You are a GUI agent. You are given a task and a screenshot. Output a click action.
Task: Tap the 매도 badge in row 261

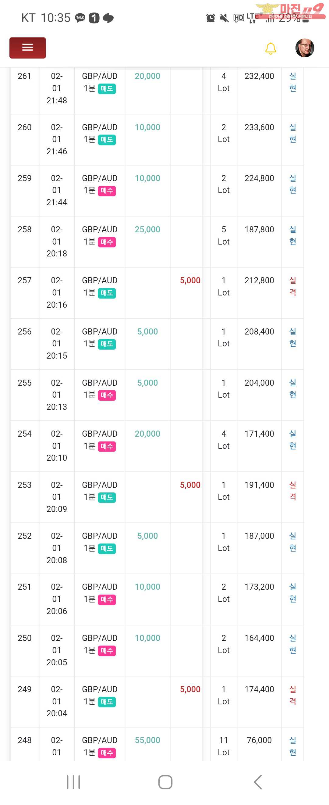tap(107, 89)
